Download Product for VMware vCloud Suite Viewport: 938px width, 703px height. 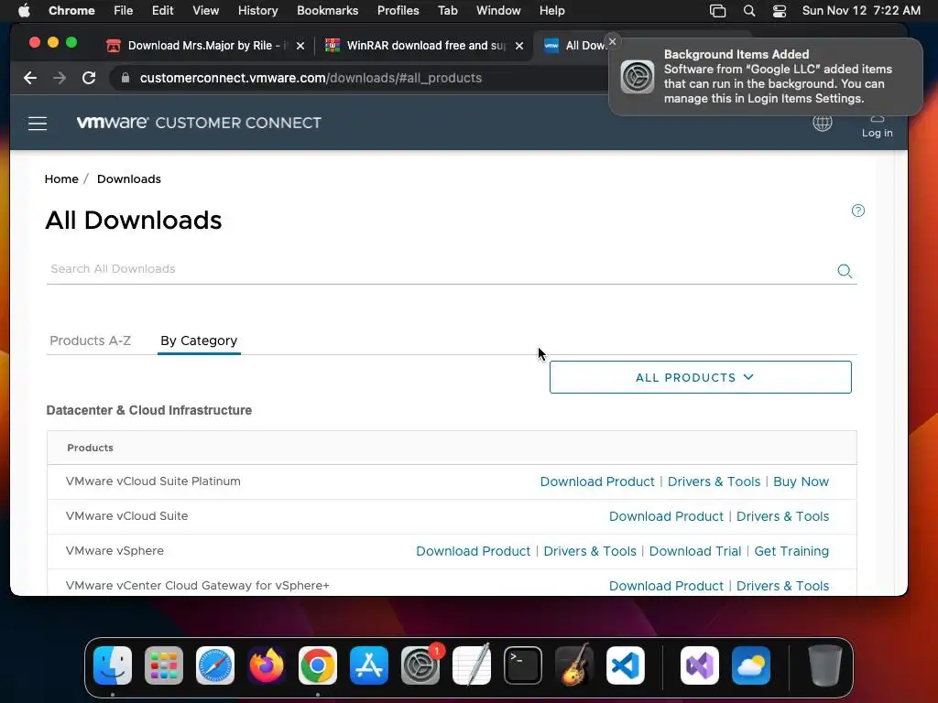pyautogui.click(x=666, y=516)
